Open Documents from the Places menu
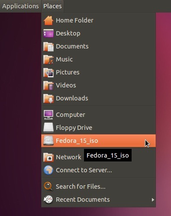This screenshot has width=171, height=216. coord(98,46)
